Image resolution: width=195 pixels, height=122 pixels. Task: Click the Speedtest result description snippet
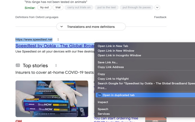pyautogui.click(x=55, y=52)
